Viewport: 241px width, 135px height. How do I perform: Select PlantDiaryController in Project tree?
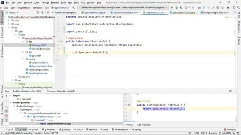[38, 73]
